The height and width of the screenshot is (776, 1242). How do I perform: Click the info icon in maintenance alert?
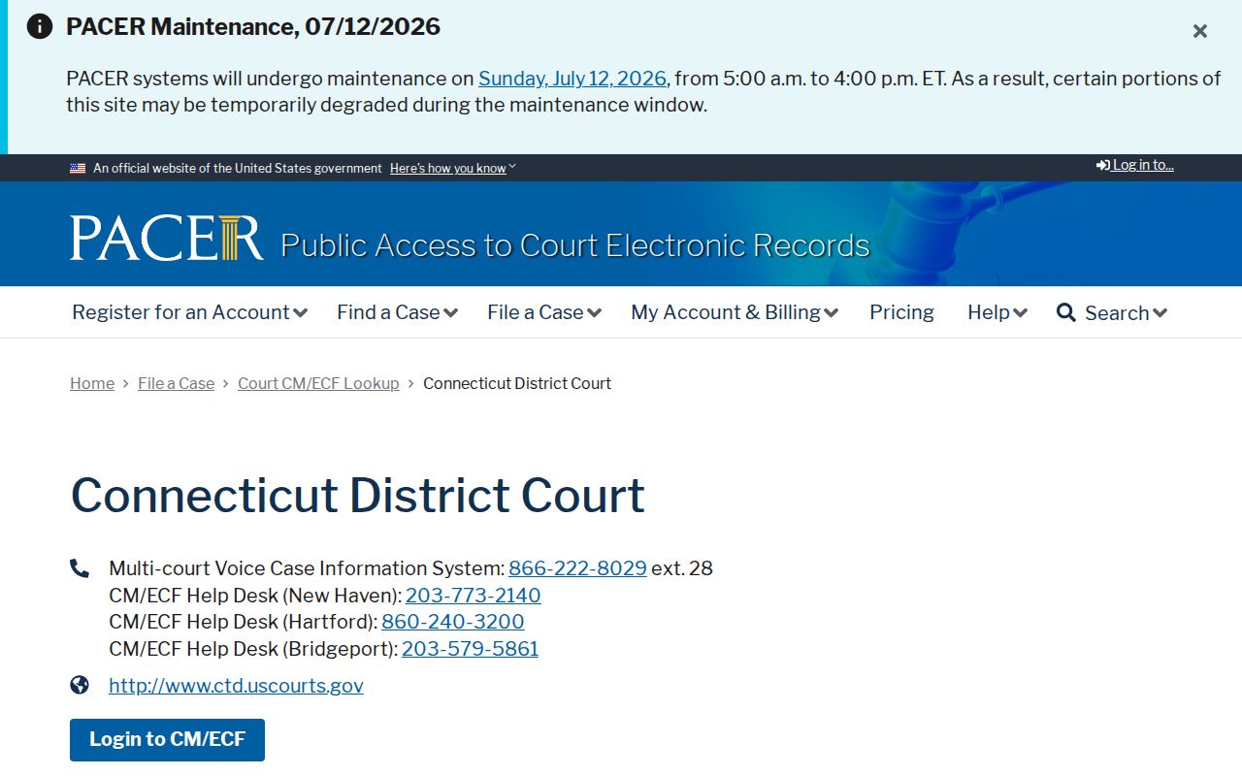tap(40, 26)
